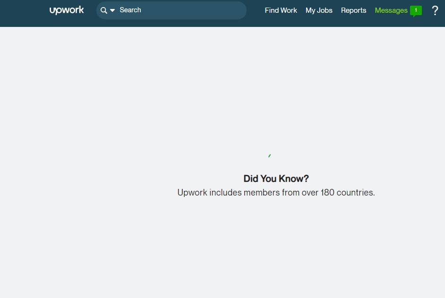
Task: Go to Messages
Action: tap(391, 10)
